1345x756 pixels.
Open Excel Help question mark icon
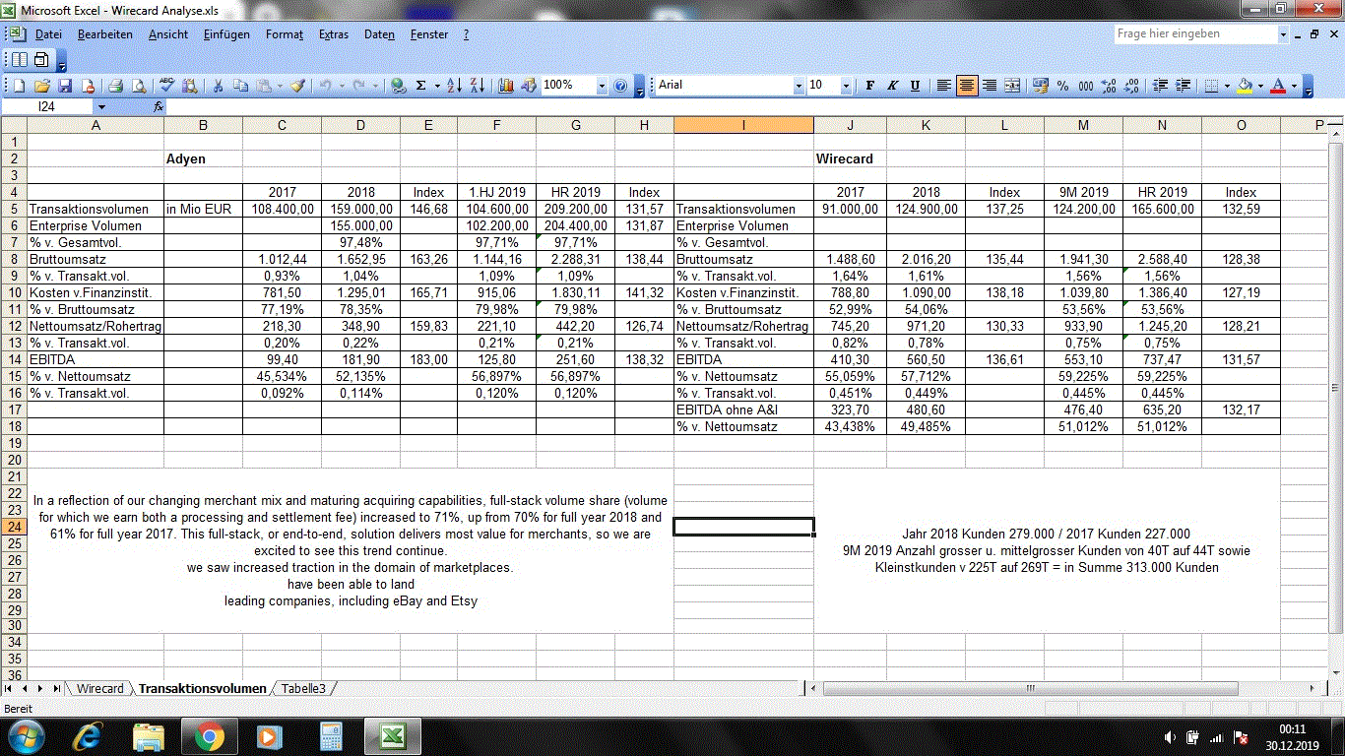click(620, 86)
